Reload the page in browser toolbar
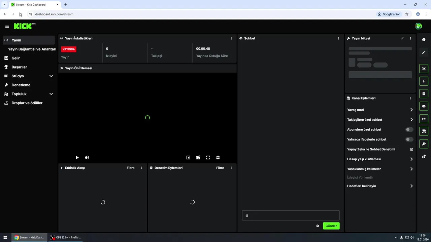This screenshot has width=431, height=242. click(21, 14)
